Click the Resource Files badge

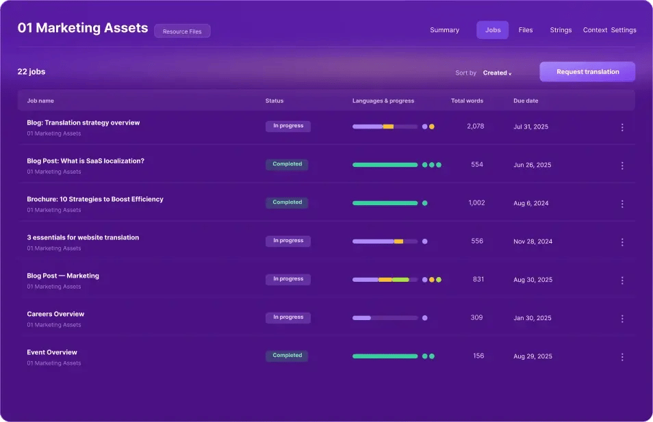coord(182,31)
